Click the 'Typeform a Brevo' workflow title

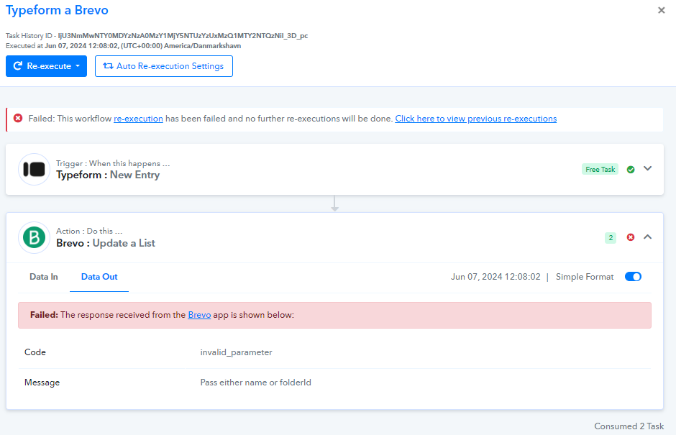(x=57, y=10)
